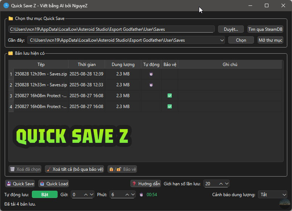This screenshot has width=292, height=211.
Task: Uncheck protection checkbox in row 3
Action: pos(170,96)
